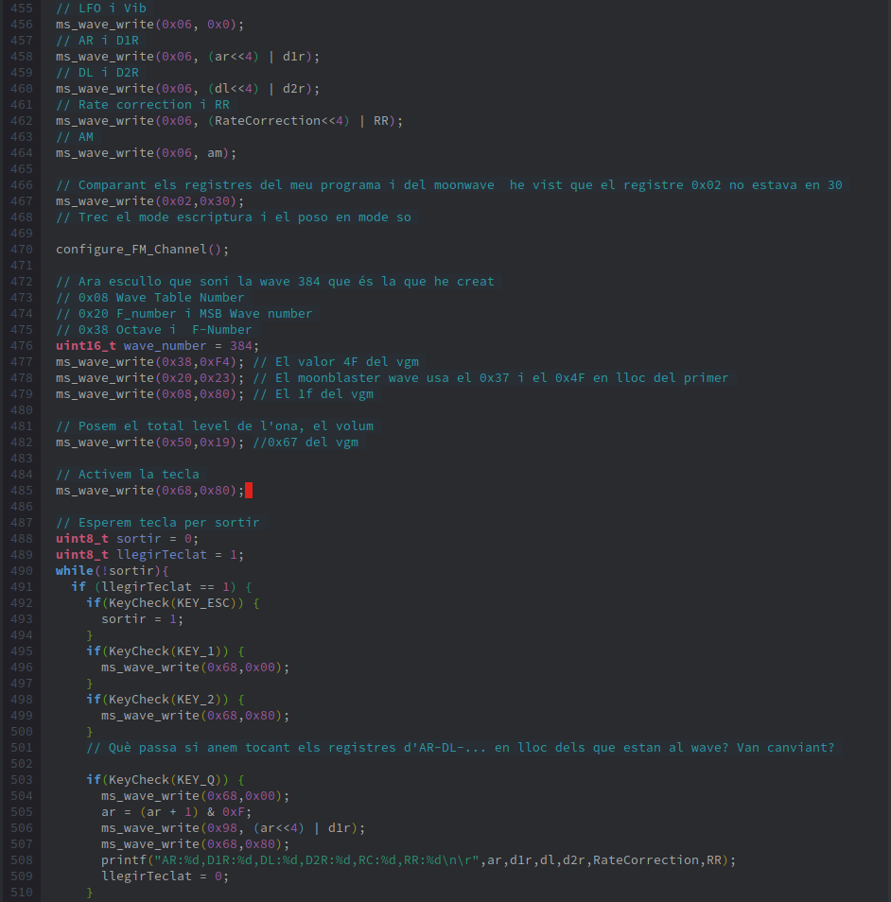This screenshot has height=902, width=891.
Task: Click the '// AR i D1R' comment
Action: [x=97, y=41]
